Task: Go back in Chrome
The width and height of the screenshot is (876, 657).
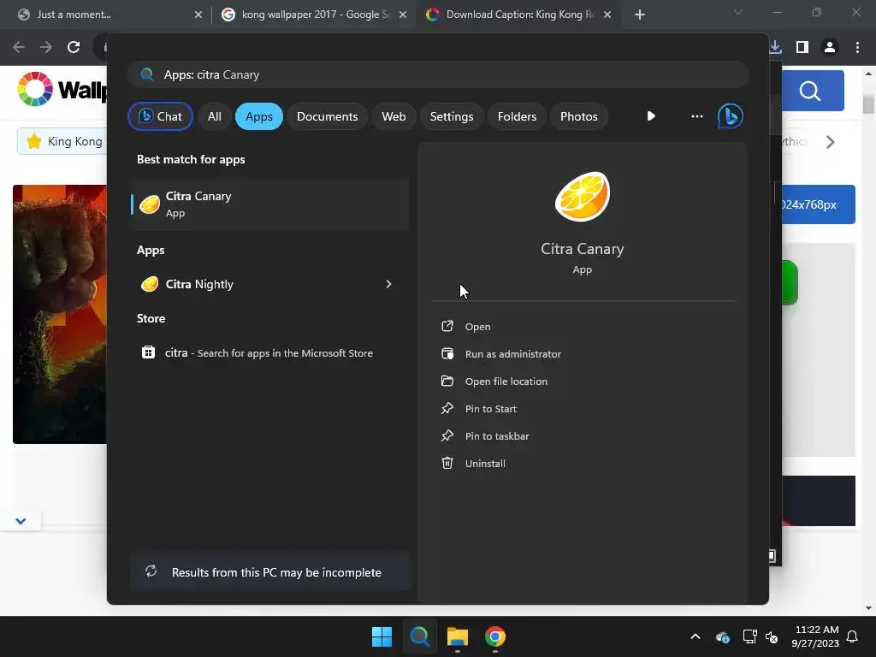Action: [x=19, y=47]
